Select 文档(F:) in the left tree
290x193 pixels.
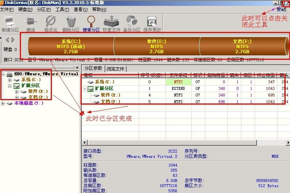tap(36, 98)
